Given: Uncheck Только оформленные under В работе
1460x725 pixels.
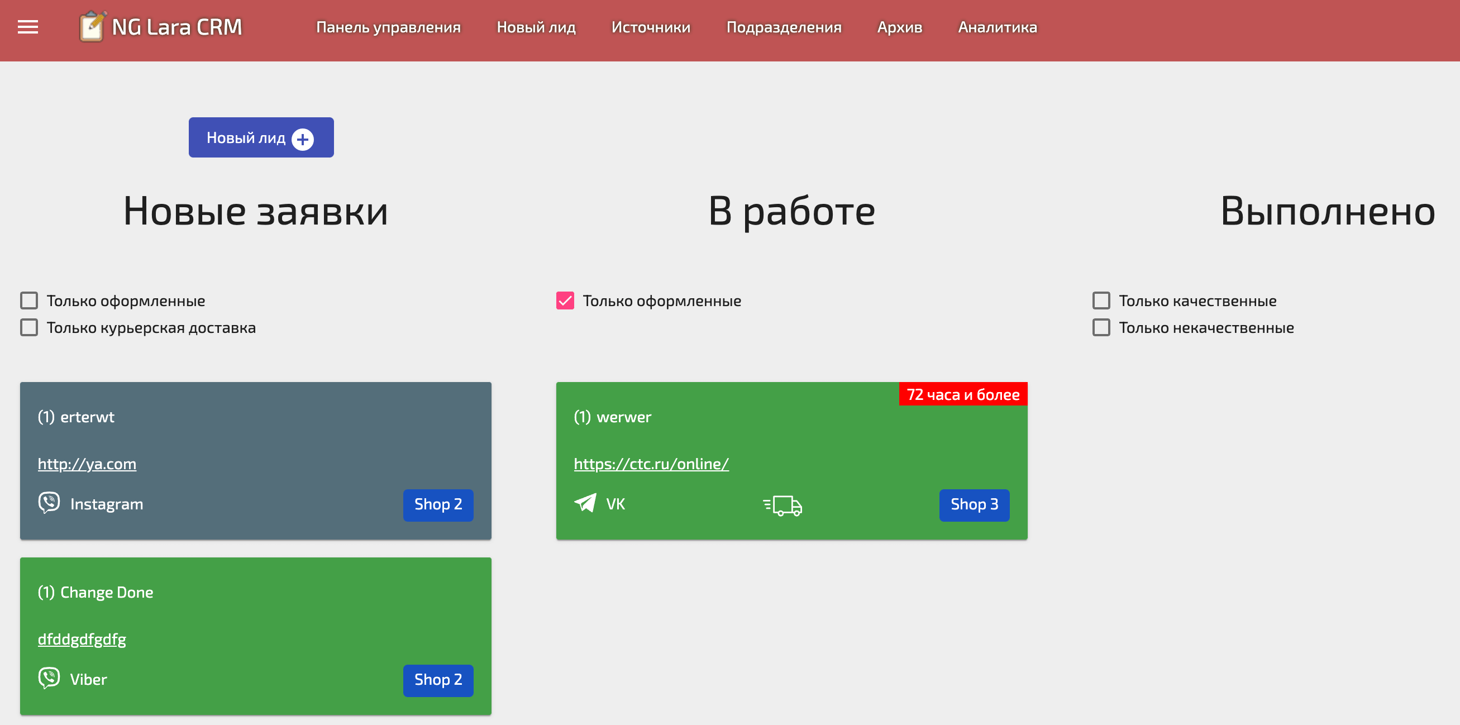Looking at the screenshot, I should [565, 301].
